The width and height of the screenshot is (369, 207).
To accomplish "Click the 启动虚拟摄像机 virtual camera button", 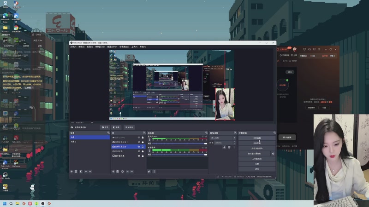I will click(255, 154).
